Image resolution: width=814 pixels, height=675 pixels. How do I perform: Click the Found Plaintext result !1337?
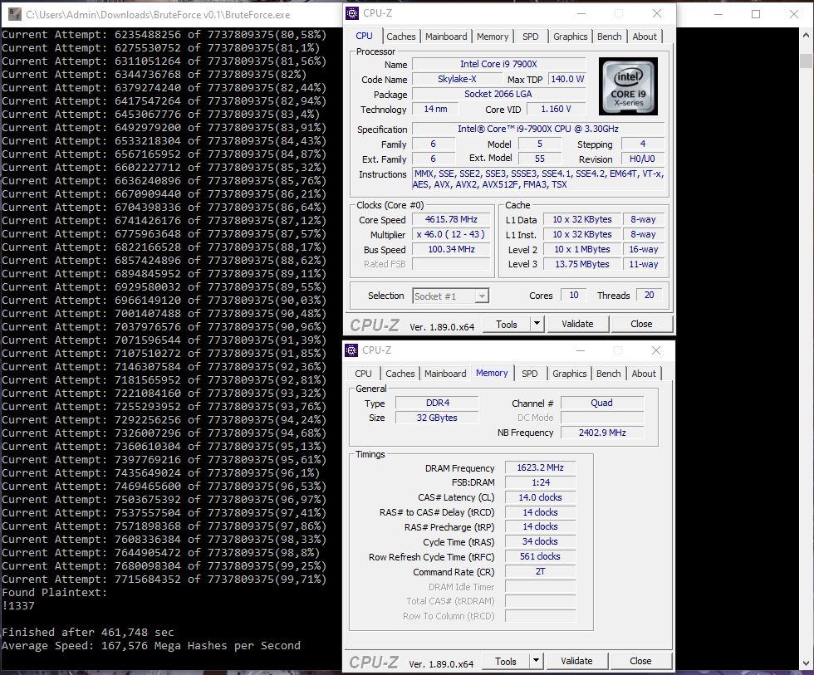pos(18,606)
